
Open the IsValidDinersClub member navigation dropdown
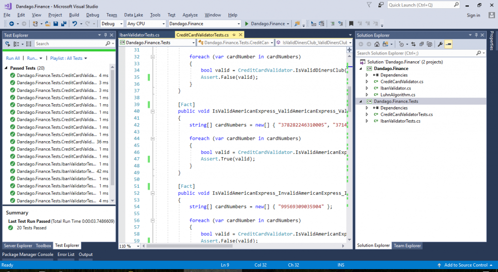(314, 43)
